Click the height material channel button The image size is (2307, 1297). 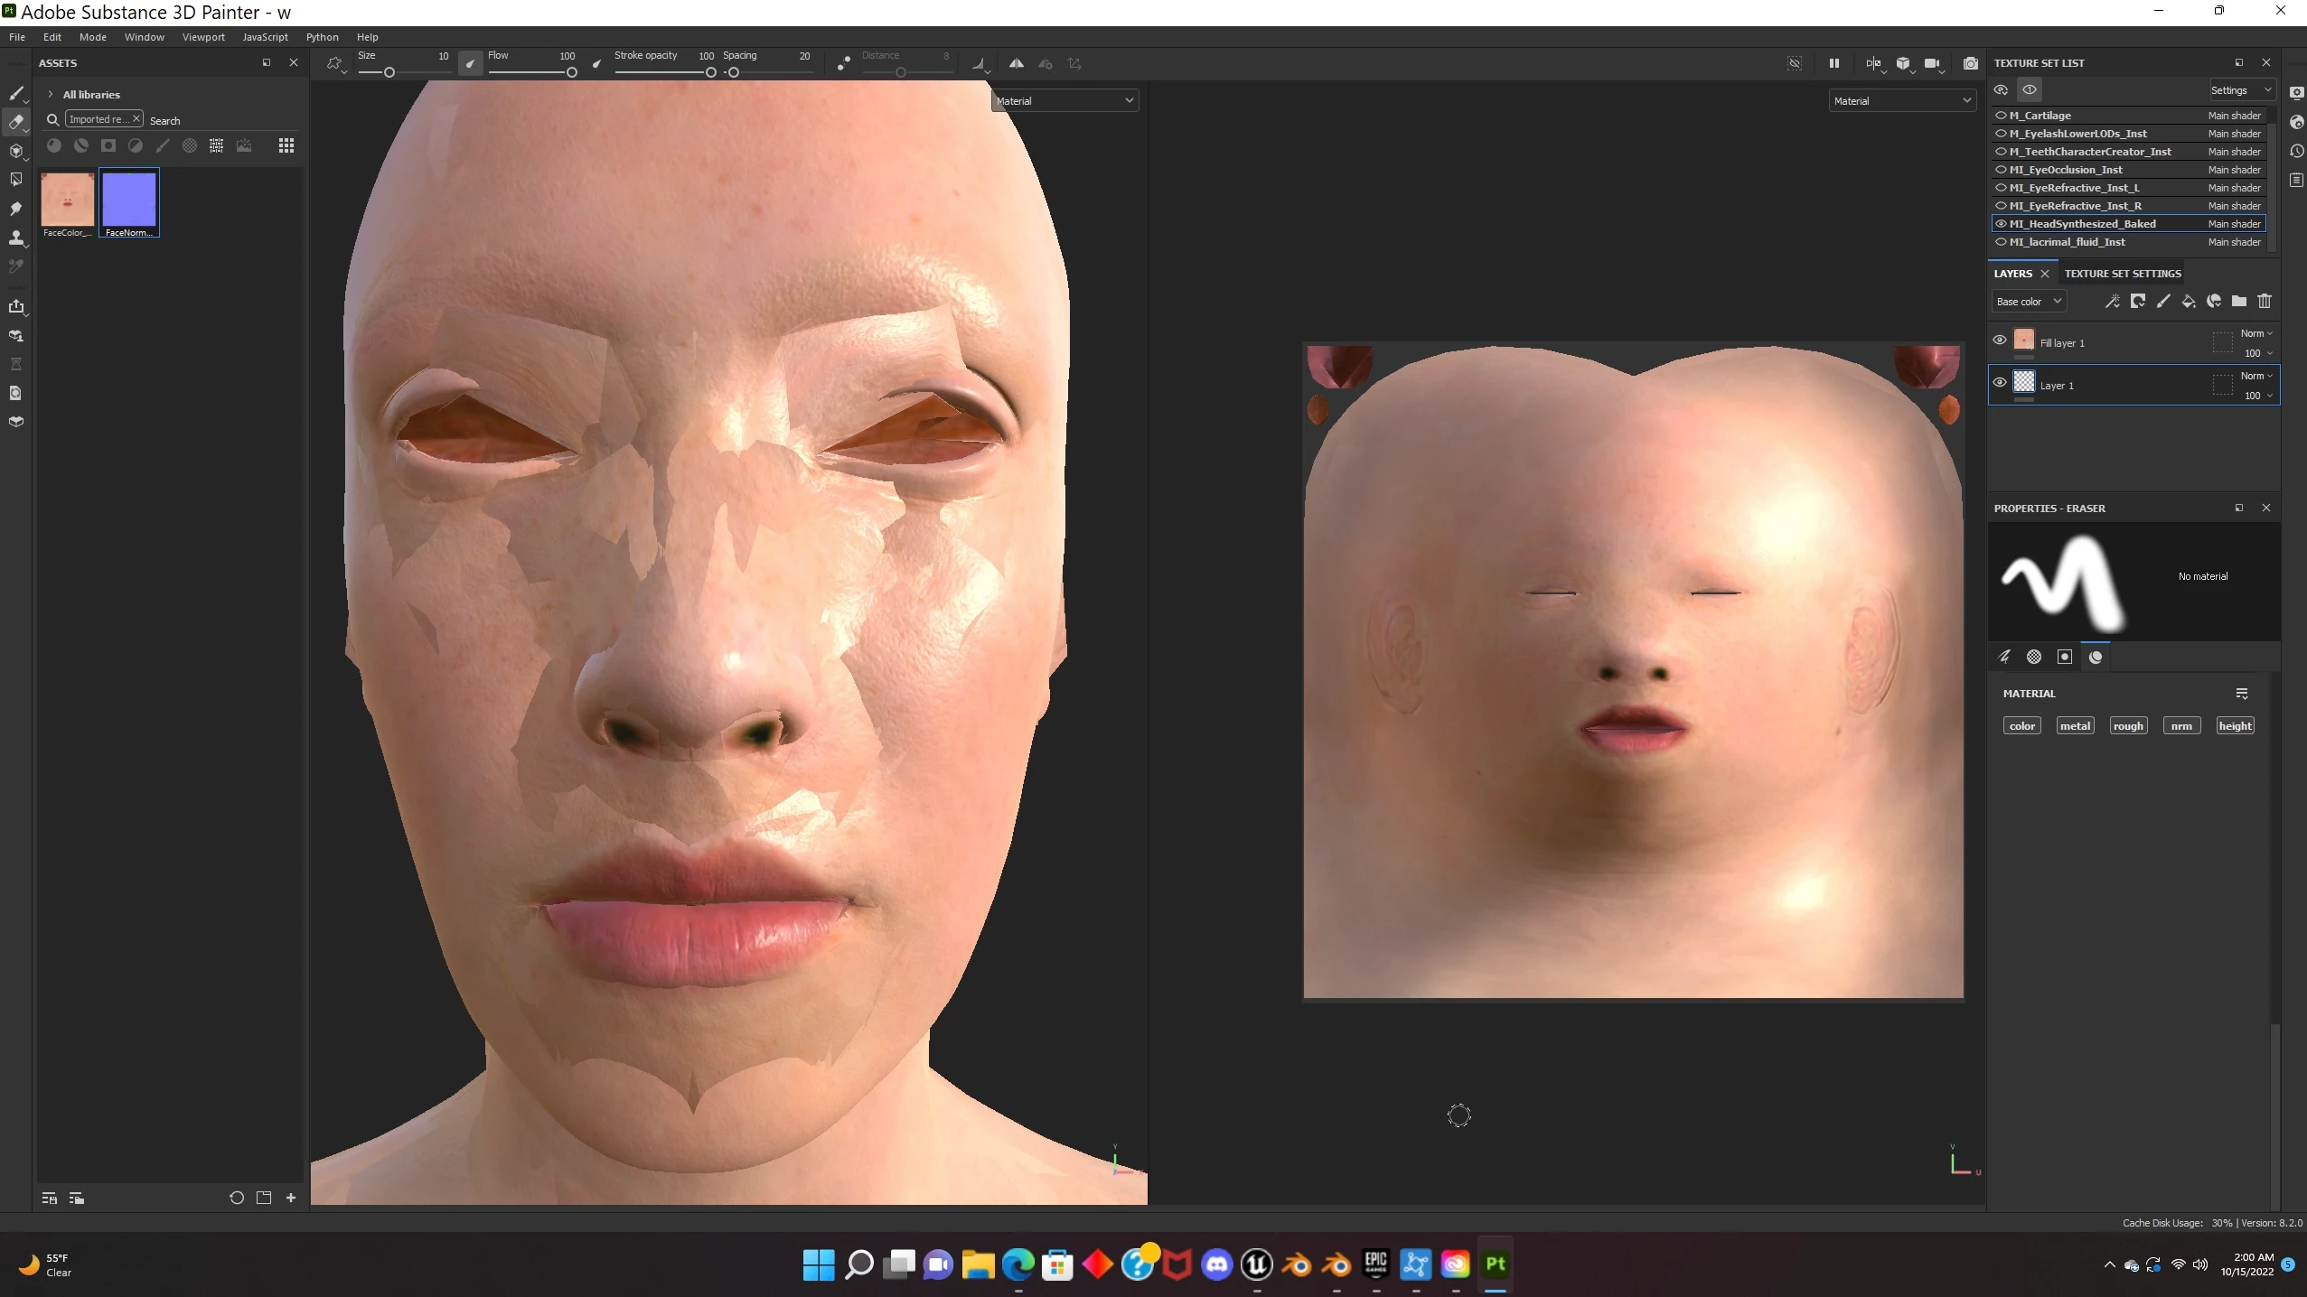(x=2234, y=726)
